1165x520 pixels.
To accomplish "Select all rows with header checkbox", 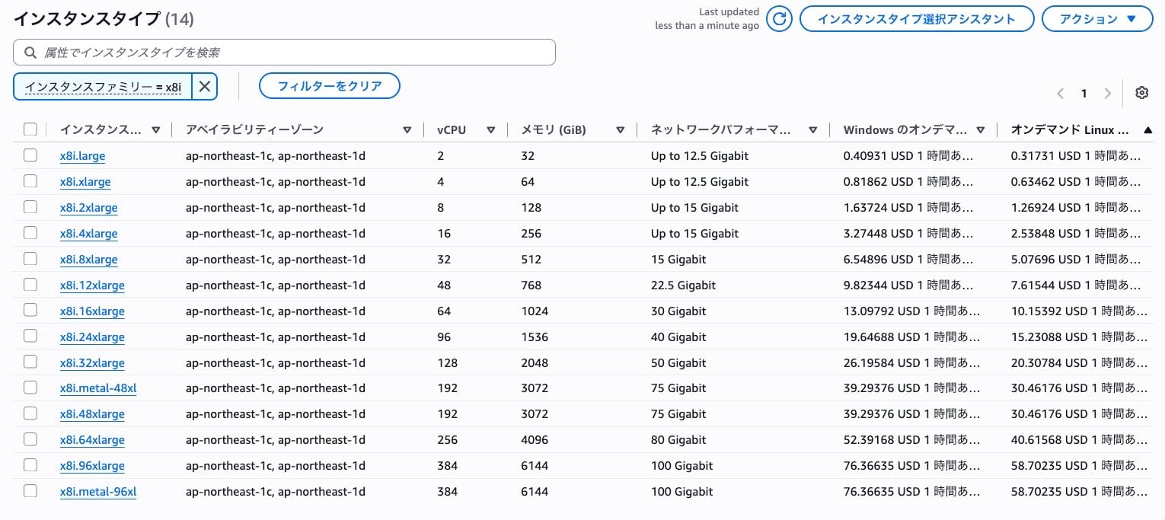I will [x=30, y=129].
